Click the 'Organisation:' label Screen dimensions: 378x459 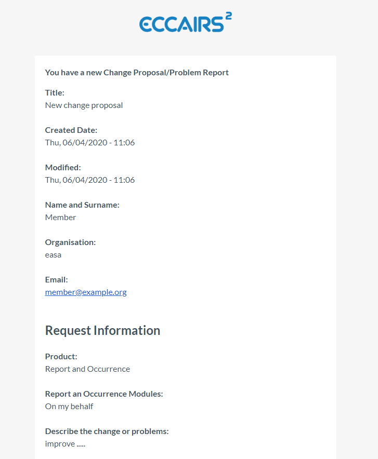pyautogui.click(x=70, y=242)
